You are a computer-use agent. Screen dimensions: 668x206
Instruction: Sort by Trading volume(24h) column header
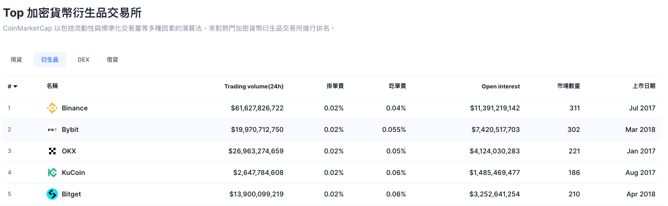click(x=254, y=87)
